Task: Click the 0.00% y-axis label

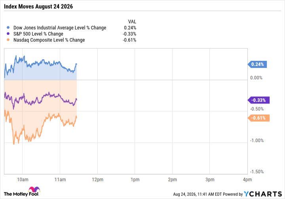Action: coord(256,78)
